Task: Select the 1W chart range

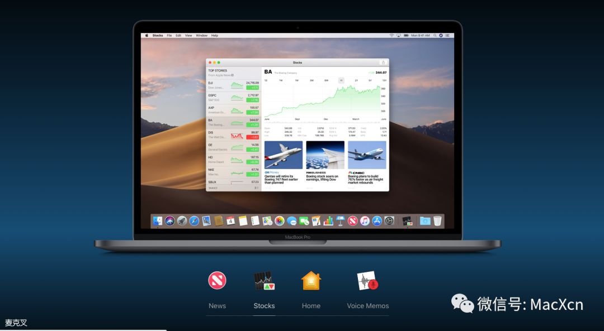Action: click(281, 80)
